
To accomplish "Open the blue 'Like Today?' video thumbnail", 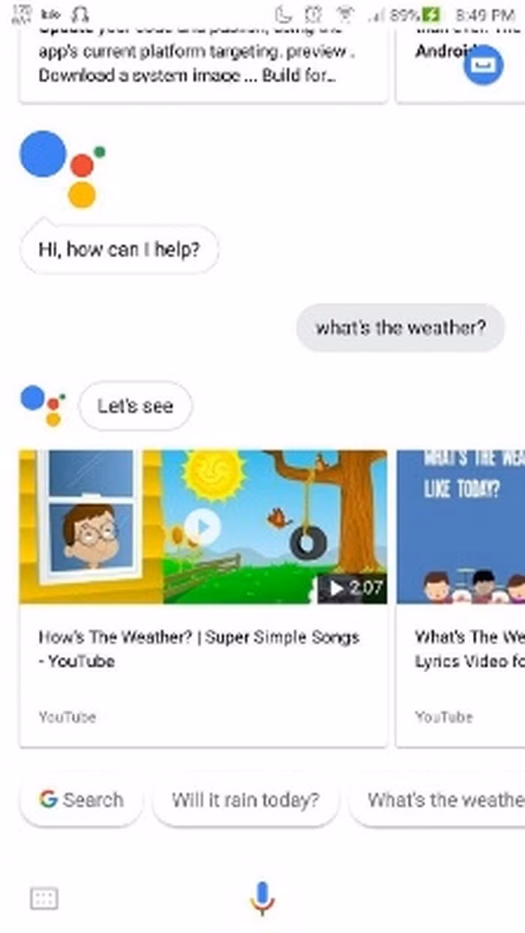I will (460, 526).
